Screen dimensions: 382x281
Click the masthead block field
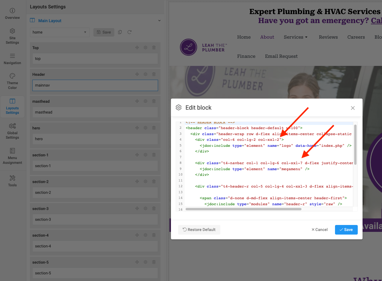tap(95, 112)
